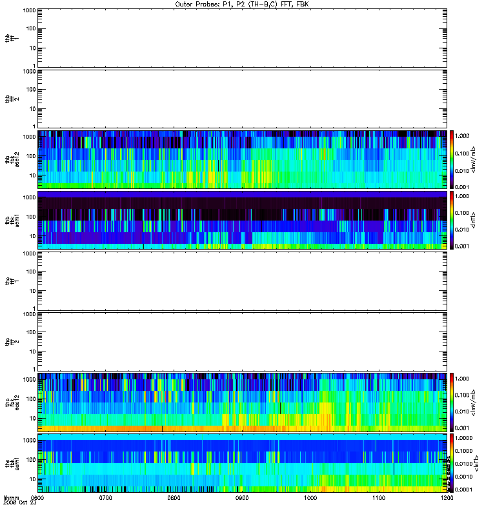
Task: Click the 0.0001 value on thc scm1 color bar
Action: pos(463,490)
